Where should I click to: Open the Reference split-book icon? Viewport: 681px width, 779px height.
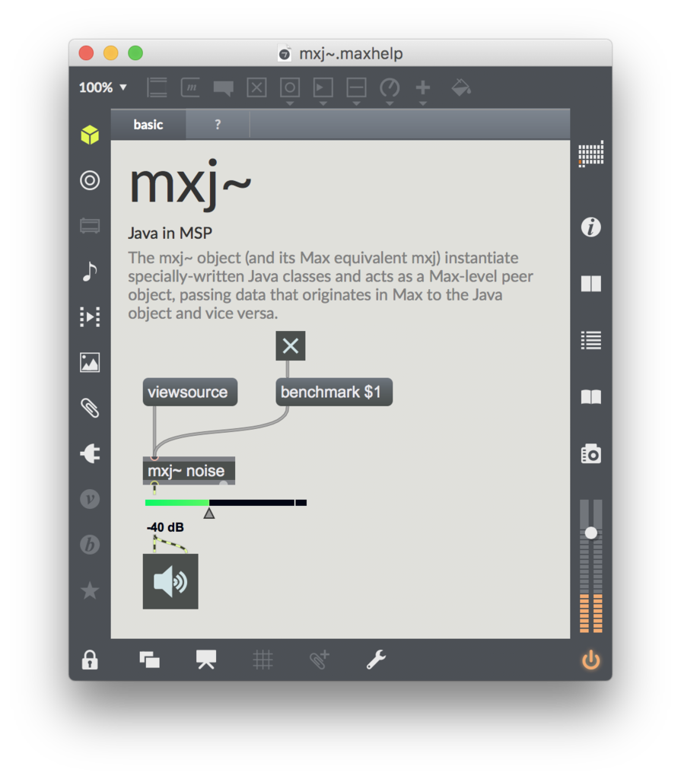tap(591, 284)
